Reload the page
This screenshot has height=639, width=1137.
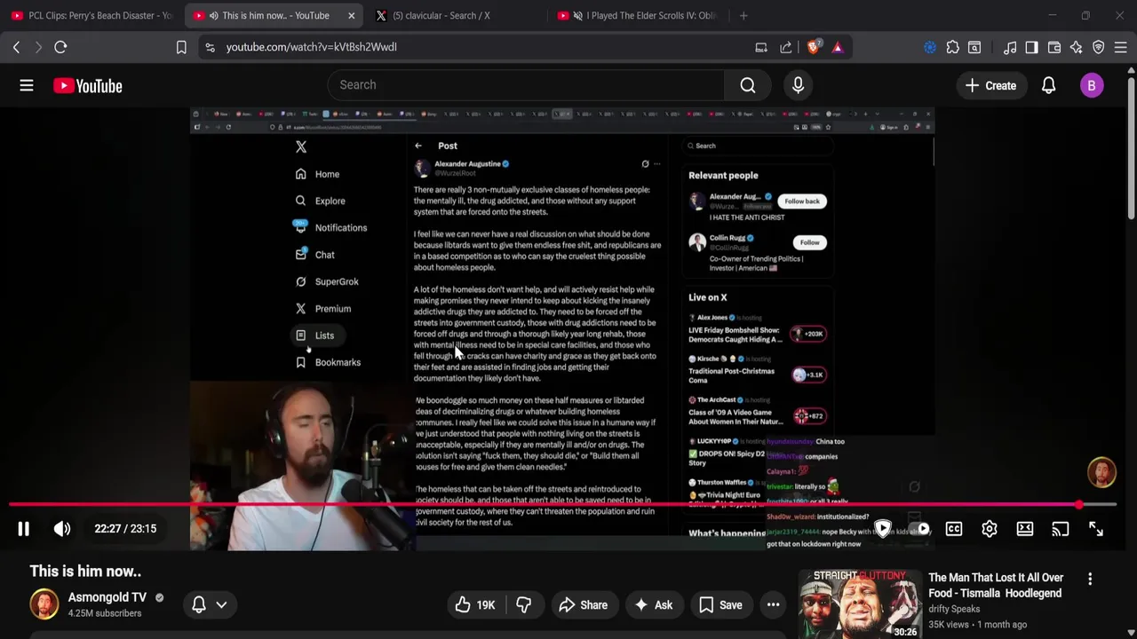(x=60, y=47)
